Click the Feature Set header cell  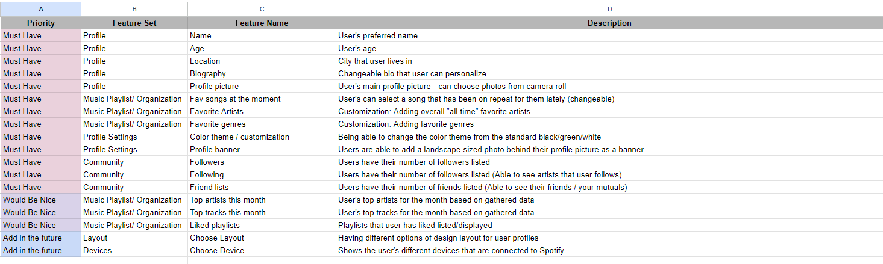tap(134, 23)
